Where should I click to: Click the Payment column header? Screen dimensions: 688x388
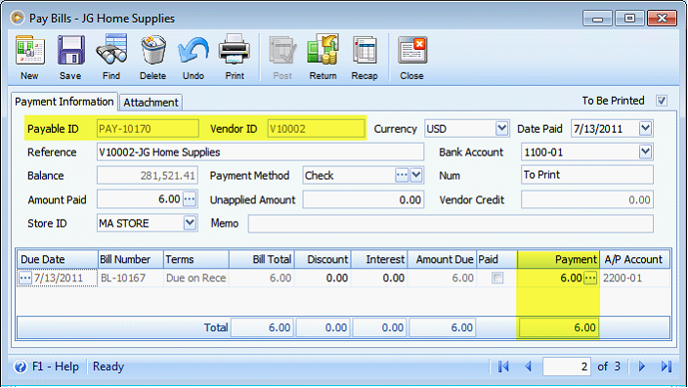(x=558, y=259)
